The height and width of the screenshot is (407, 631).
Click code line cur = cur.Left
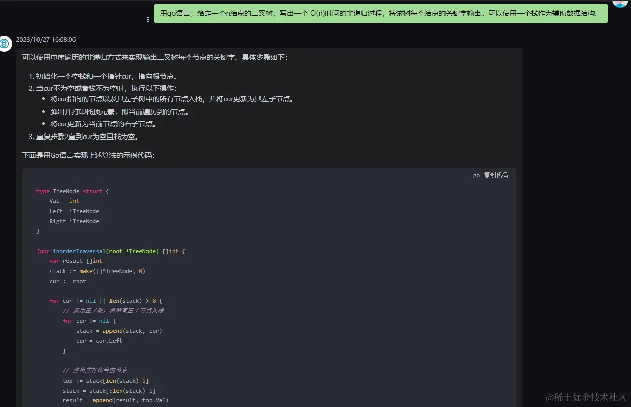pyautogui.click(x=99, y=341)
